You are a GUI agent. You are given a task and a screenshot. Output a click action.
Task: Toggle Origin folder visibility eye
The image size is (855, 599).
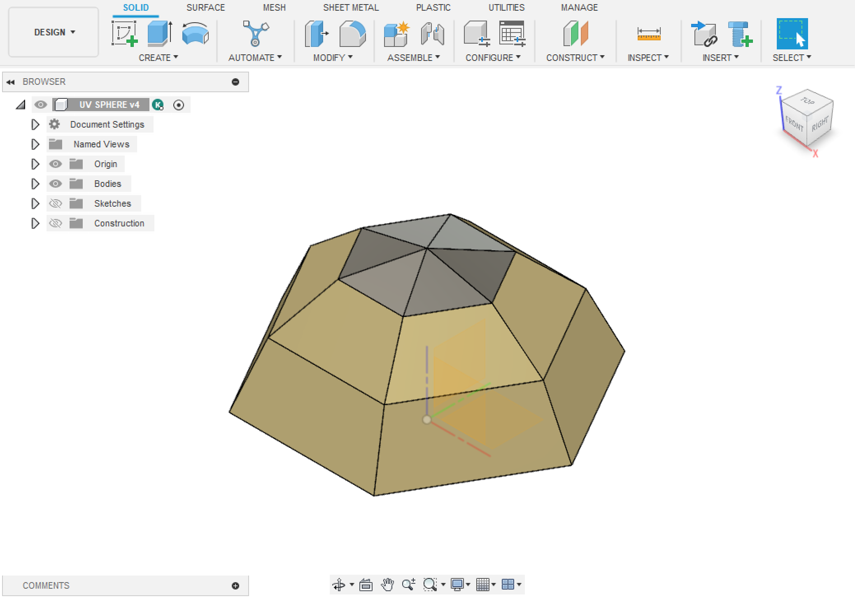[x=55, y=164]
